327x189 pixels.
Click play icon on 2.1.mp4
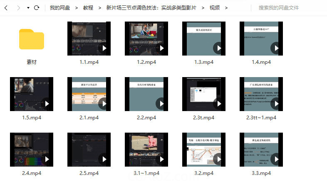104,104
